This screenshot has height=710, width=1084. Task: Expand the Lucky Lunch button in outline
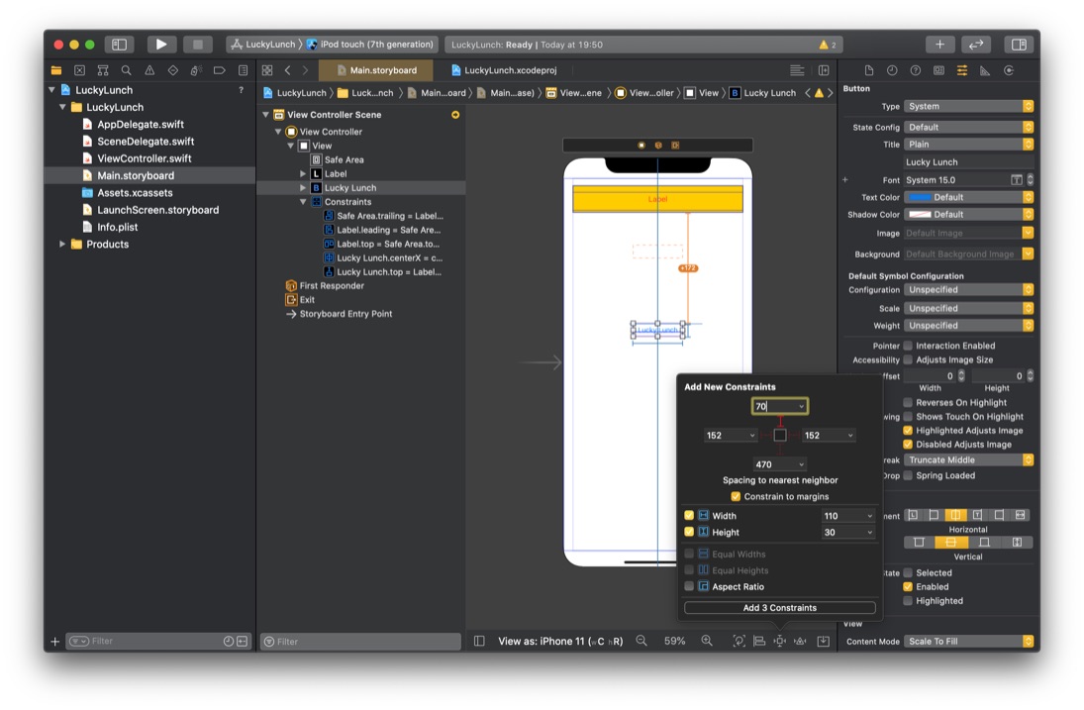tap(303, 187)
